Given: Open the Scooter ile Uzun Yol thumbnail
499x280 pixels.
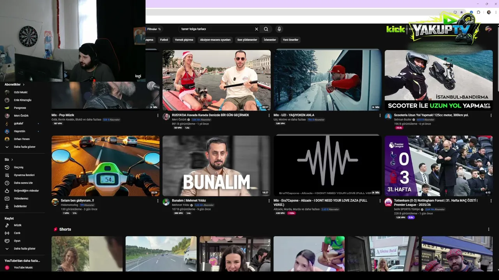Looking at the screenshot, I should [439, 80].
